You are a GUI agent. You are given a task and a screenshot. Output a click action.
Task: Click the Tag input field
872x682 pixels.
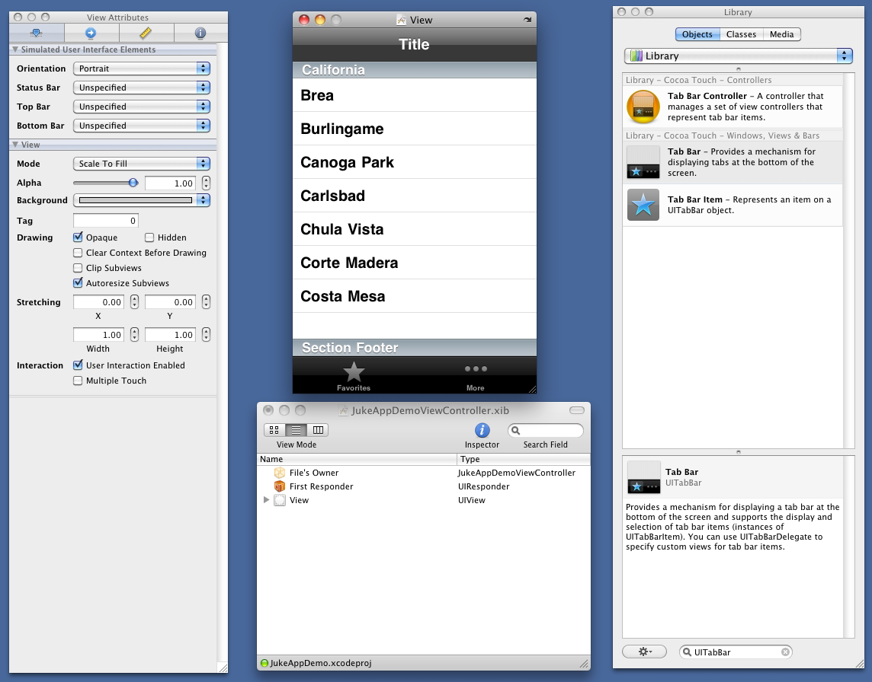(105, 221)
